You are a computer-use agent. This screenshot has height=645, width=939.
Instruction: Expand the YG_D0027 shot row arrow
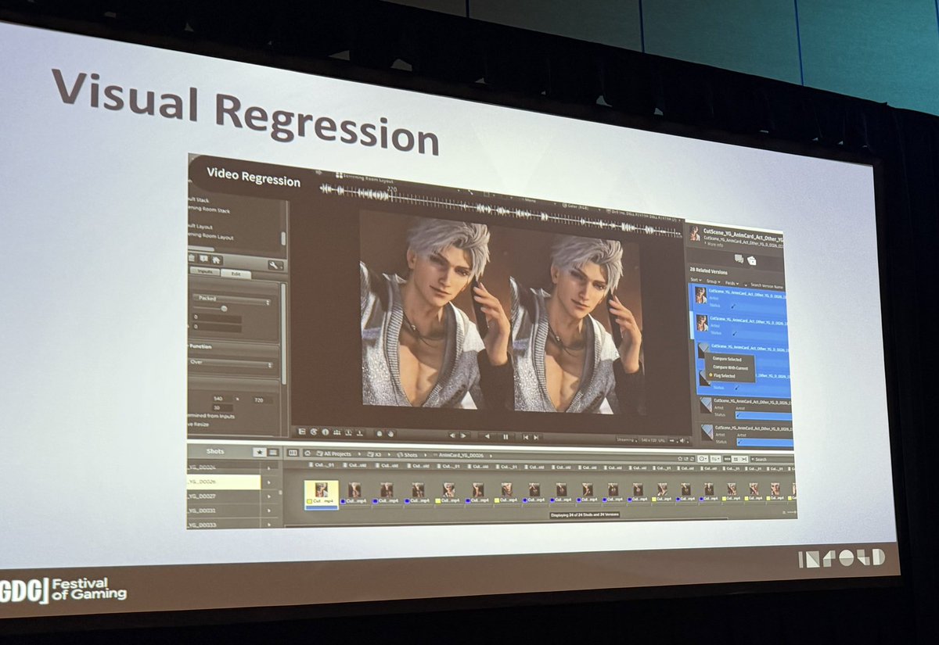click(268, 496)
